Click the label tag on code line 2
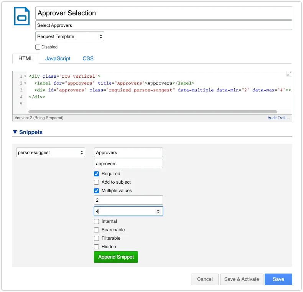The image size is (303, 292). [114, 83]
